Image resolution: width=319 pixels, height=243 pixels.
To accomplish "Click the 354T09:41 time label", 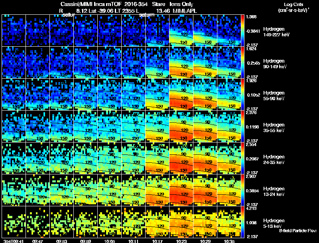I will tap(14, 241).
